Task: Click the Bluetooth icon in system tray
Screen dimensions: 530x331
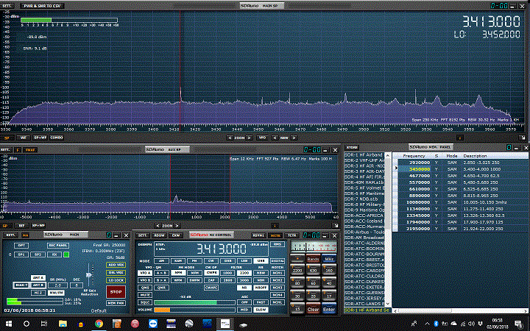Action: (x=436, y=324)
